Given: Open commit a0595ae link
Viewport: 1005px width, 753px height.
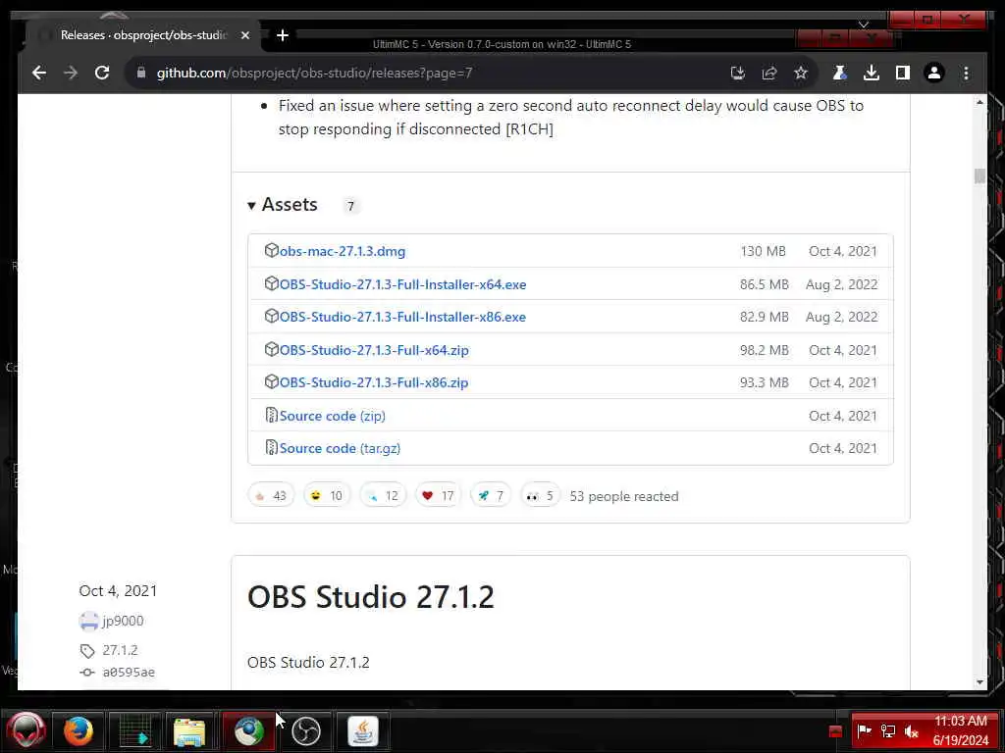Looking at the screenshot, I should (129, 672).
